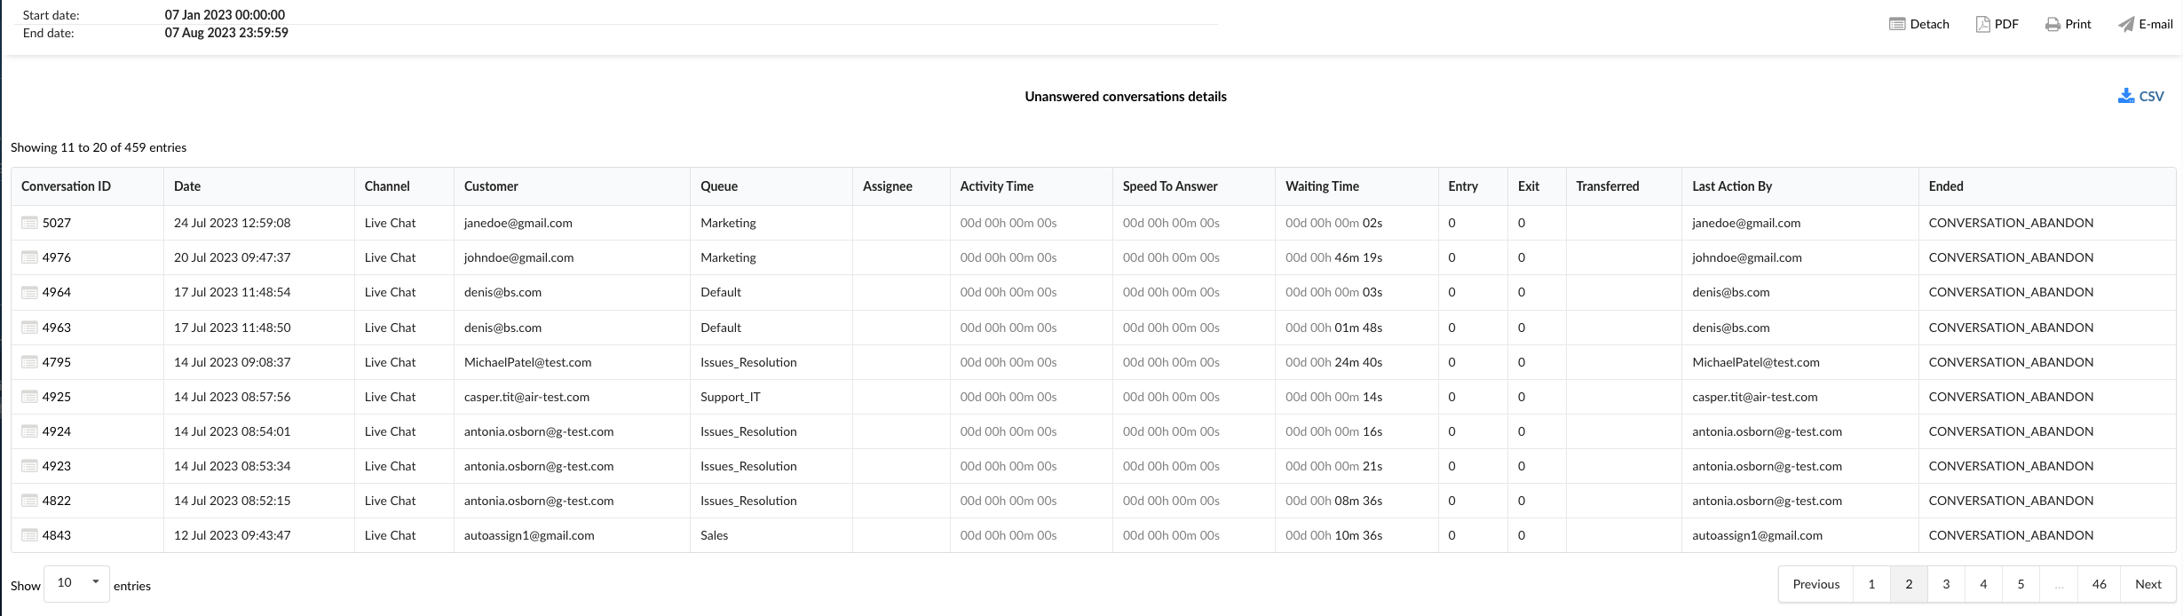Sort table by Customer column header
The height and width of the screenshot is (616, 2183).
(572, 186)
